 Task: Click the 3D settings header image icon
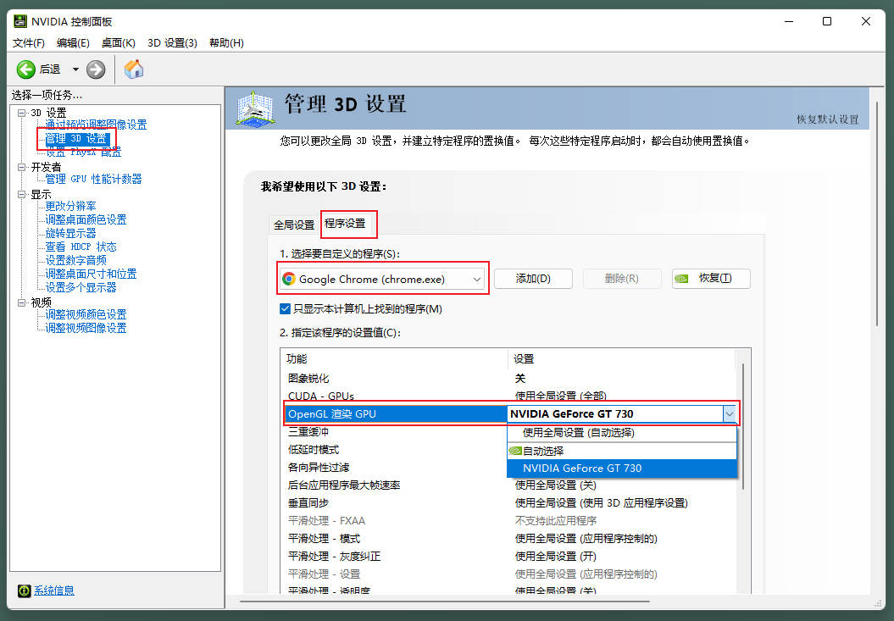click(x=255, y=108)
